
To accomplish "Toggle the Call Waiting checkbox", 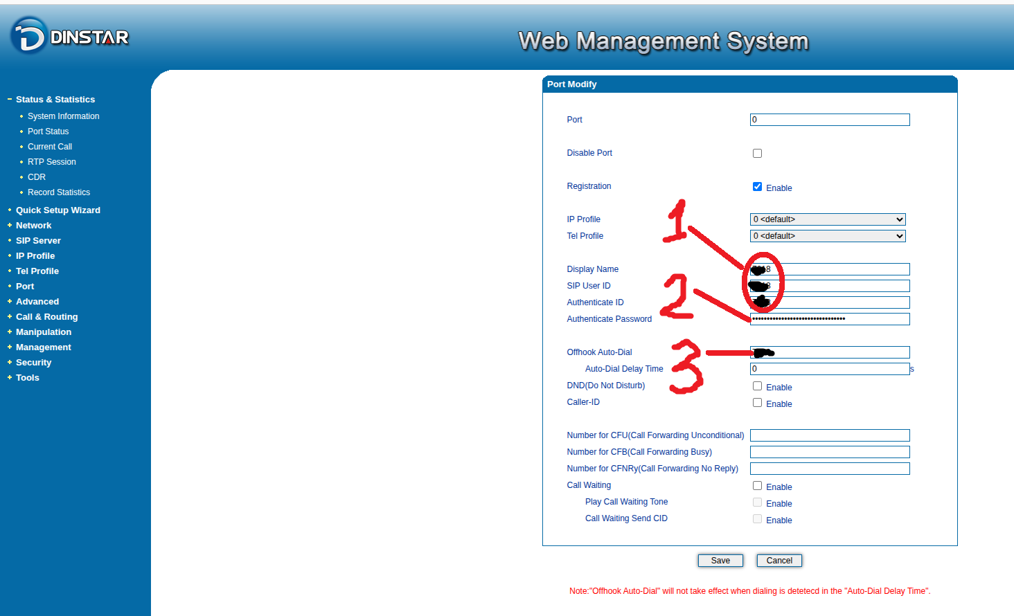I will 757,486.
